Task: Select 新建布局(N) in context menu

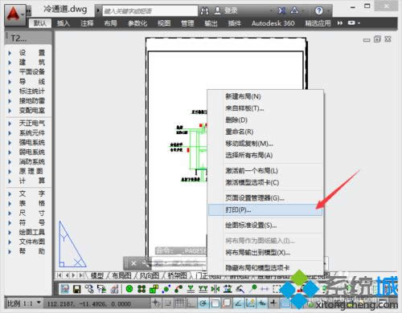Action: tap(265, 96)
